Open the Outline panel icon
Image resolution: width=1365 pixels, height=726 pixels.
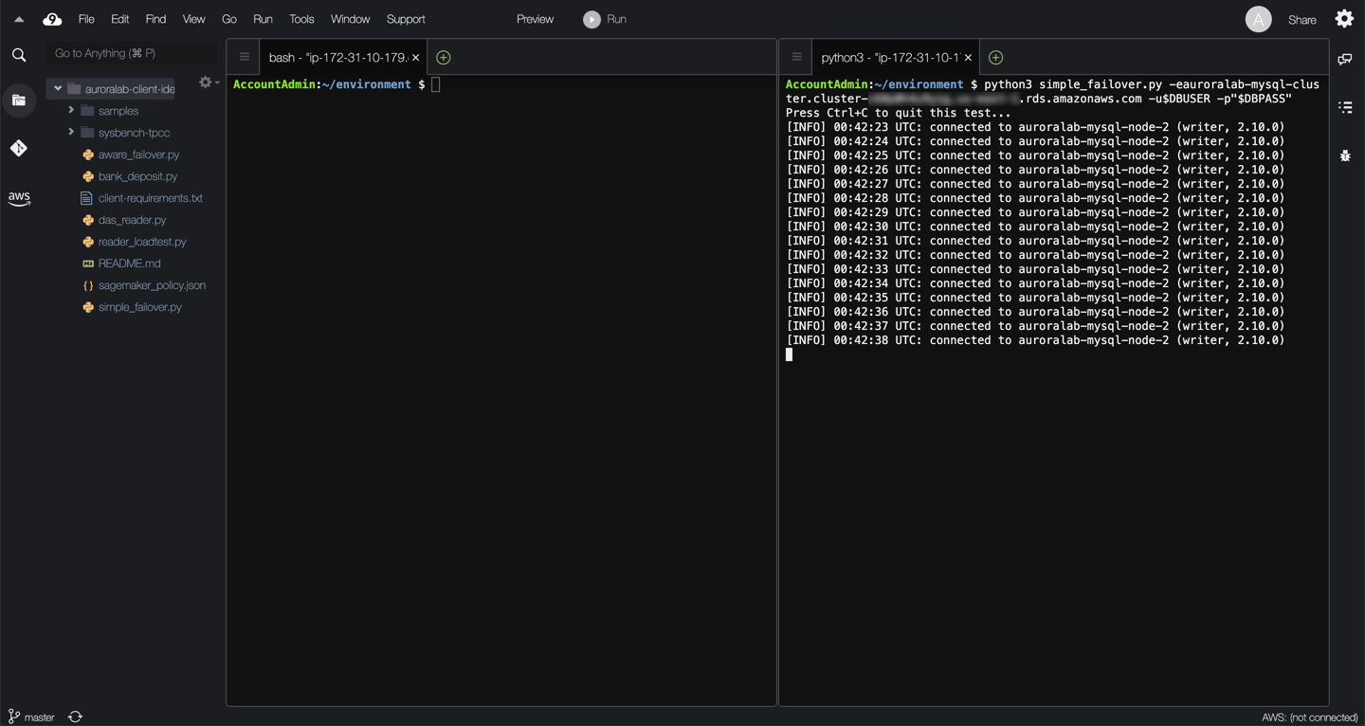(1344, 107)
